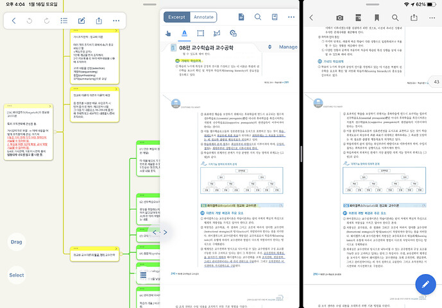Tap the edit note pencil icon

coord(81,20)
